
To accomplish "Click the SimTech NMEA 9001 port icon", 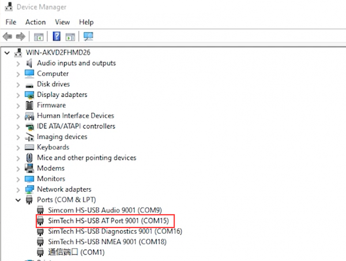I will (x=40, y=242).
